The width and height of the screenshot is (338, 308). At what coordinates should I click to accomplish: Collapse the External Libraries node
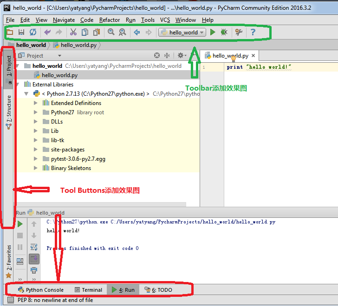pyautogui.click(x=18, y=85)
